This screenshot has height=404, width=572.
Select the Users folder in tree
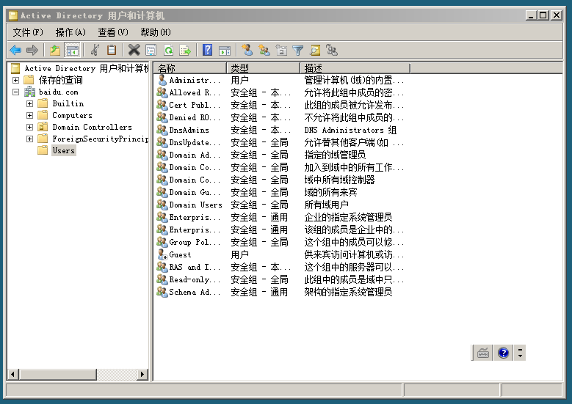pyautogui.click(x=63, y=150)
